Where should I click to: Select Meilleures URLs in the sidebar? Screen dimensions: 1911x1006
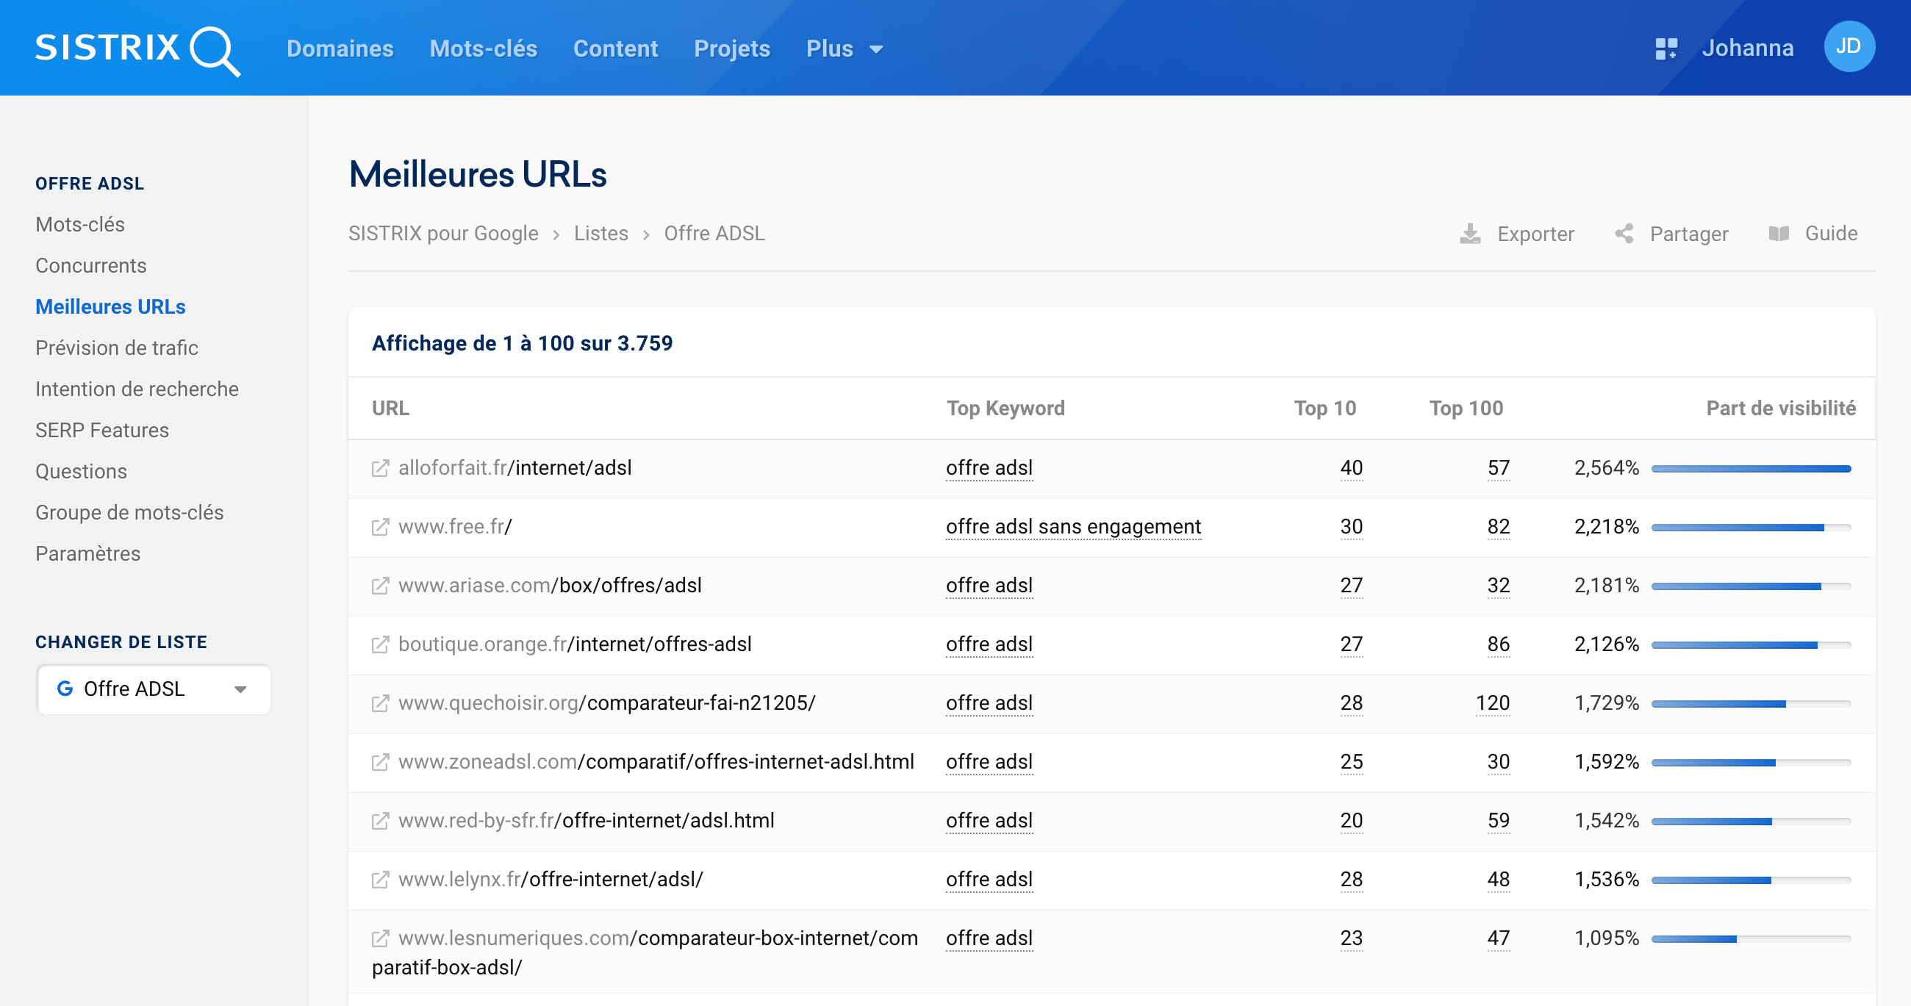[x=110, y=306]
